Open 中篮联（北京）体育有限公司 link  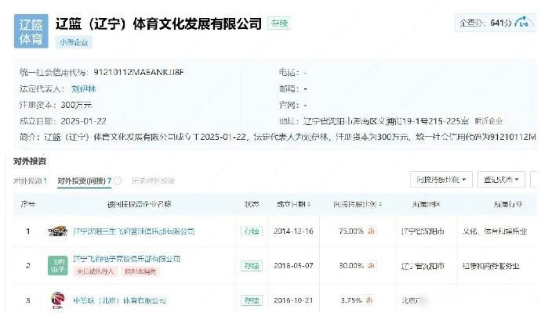pos(119,300)
